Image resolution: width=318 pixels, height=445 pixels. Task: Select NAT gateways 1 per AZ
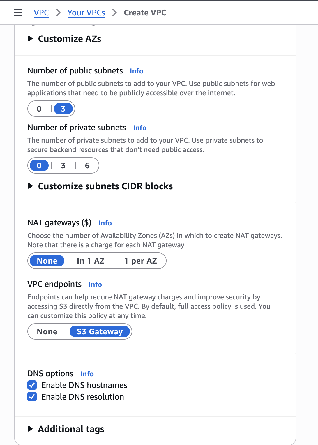click(x=140, y=261)
